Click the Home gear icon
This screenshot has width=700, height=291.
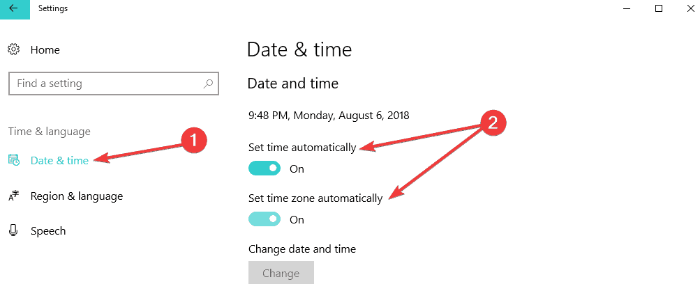[14, 50]
